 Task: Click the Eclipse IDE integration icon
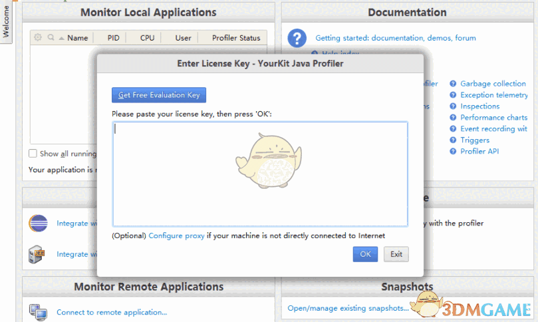pos(38,223)
